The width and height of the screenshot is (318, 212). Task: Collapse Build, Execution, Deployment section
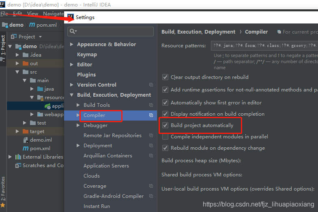tap(71, 95)
